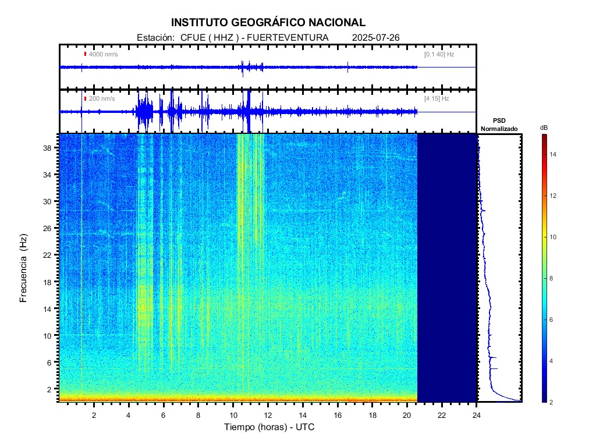Screen dimensions: 596x447
Task: Click frequency axis tick 22
Action: tap(47, 255)
